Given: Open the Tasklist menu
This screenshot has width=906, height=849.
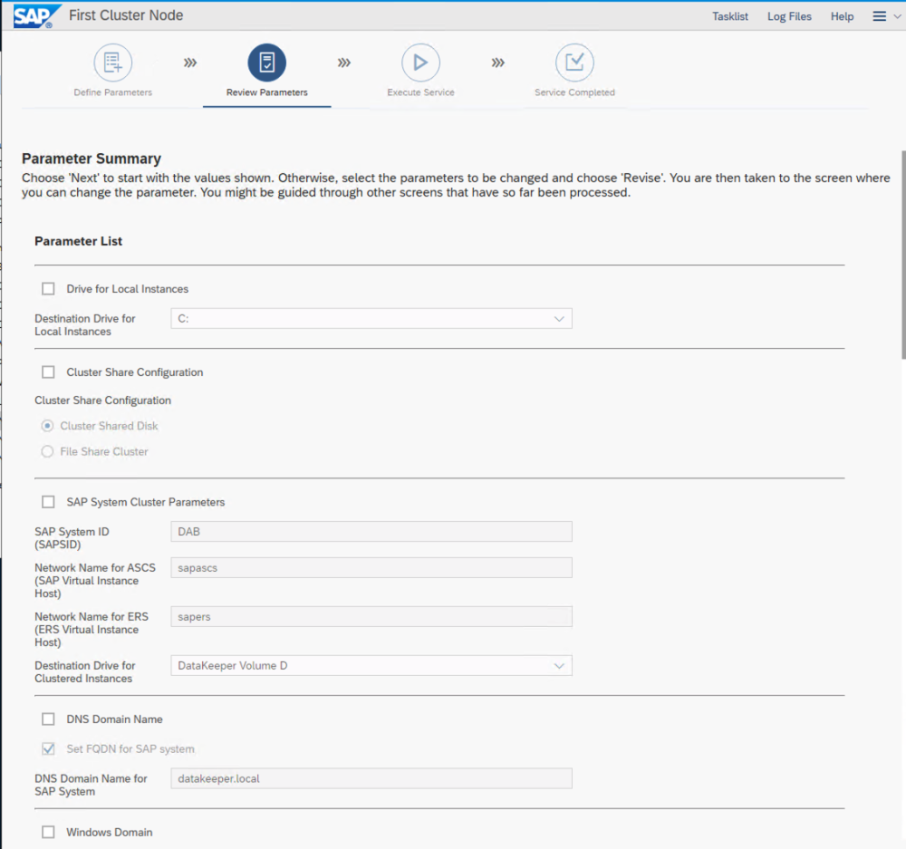Looking at the screenshot, I should 729,16.
